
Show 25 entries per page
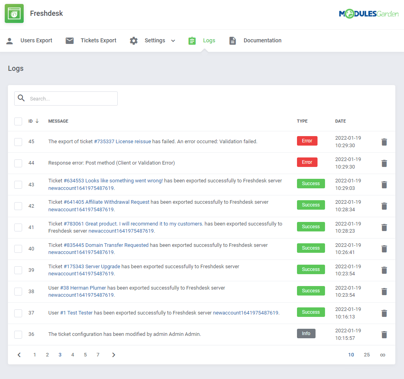[366, 355]
